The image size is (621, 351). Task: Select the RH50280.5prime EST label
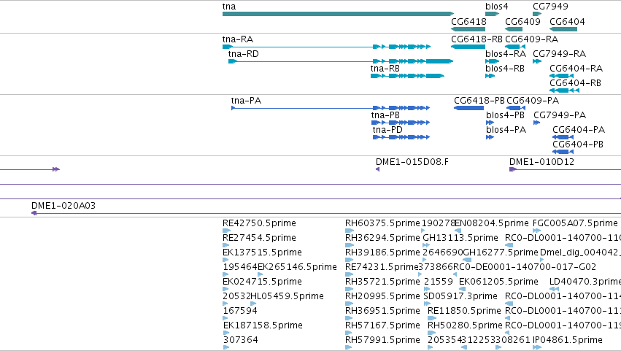pos(465,325)
